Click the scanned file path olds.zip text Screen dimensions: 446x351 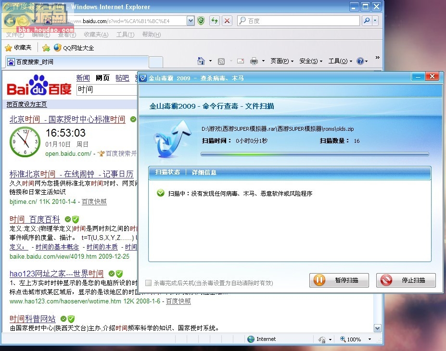pyautogui.click(x=278, y=129)
